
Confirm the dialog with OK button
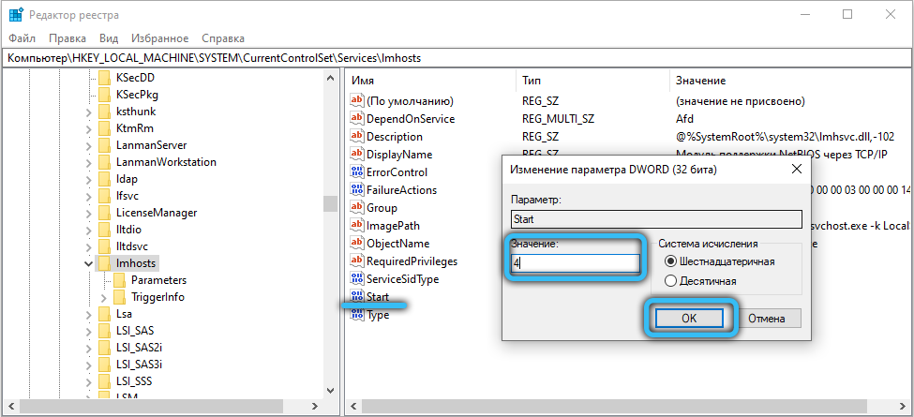688,318
